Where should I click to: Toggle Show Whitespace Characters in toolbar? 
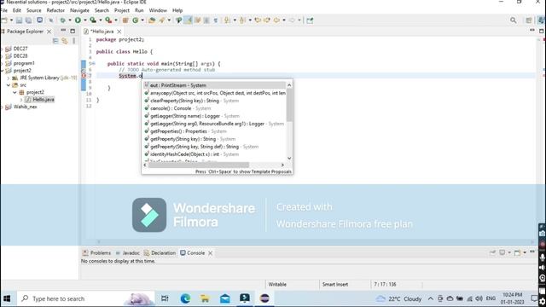coord(216,20)
